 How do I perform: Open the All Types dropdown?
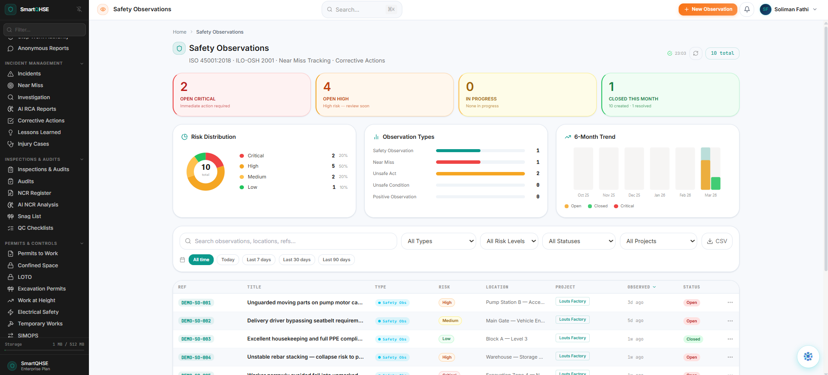438,241
